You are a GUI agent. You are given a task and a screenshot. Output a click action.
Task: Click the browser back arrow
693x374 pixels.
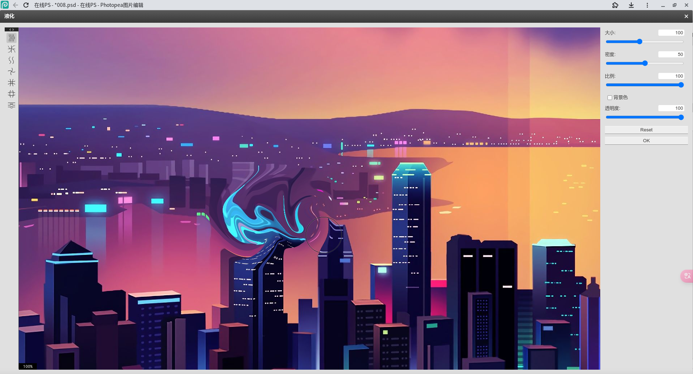pos(16,5)
